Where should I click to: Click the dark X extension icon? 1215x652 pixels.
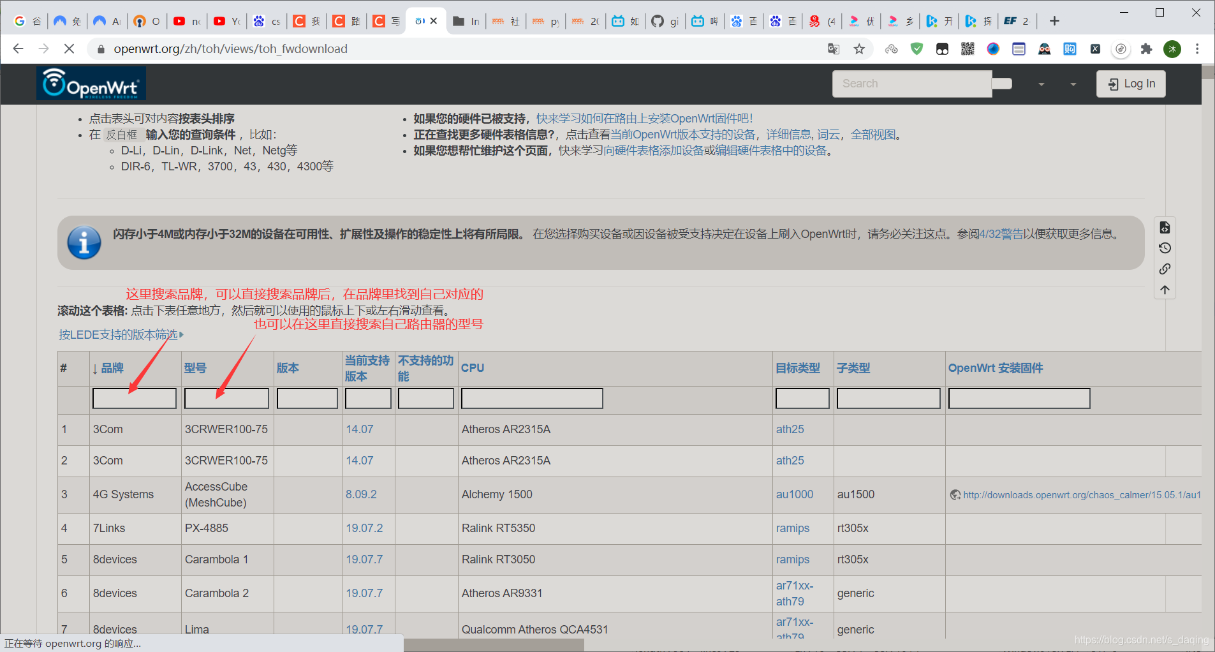click(x=1095, y=49)
